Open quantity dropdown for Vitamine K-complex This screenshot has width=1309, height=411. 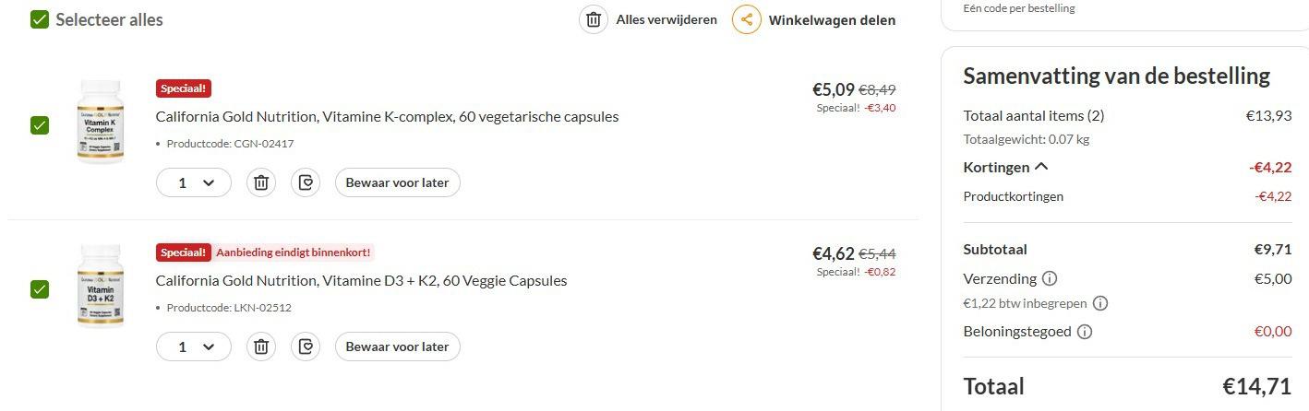(194, 182)
